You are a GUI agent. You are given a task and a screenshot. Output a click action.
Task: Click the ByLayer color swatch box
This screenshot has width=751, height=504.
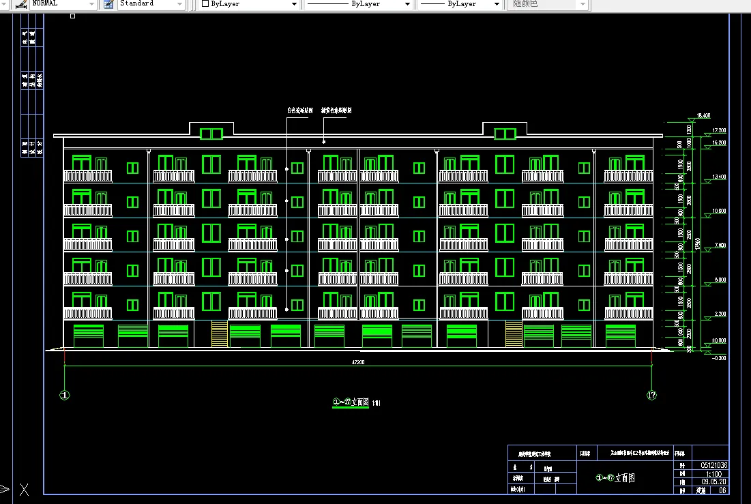(x=205, y=3)
